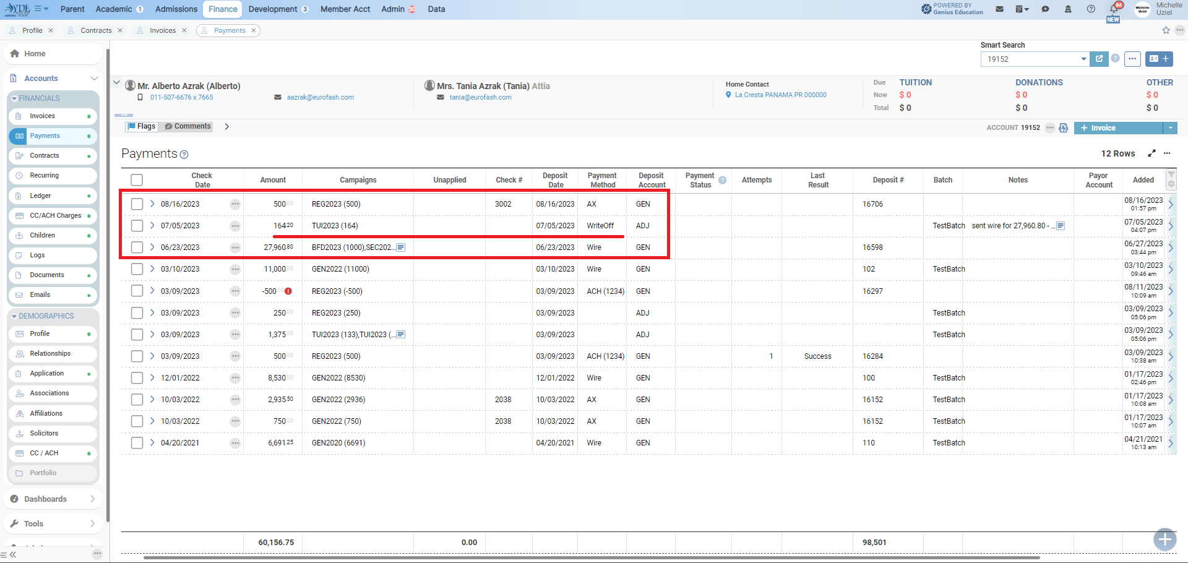Open the Comments button
The height and width of the screenshot is (563, 1188).
tap(187, 126)
